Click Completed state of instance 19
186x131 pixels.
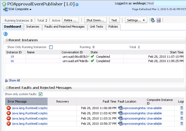[103, 57]
